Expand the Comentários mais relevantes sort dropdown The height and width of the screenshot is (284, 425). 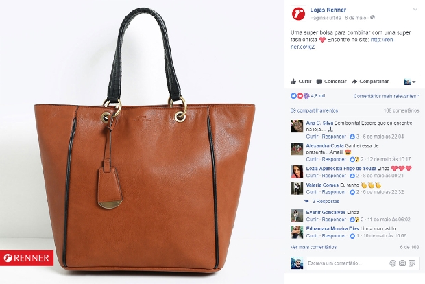[386, 96]
